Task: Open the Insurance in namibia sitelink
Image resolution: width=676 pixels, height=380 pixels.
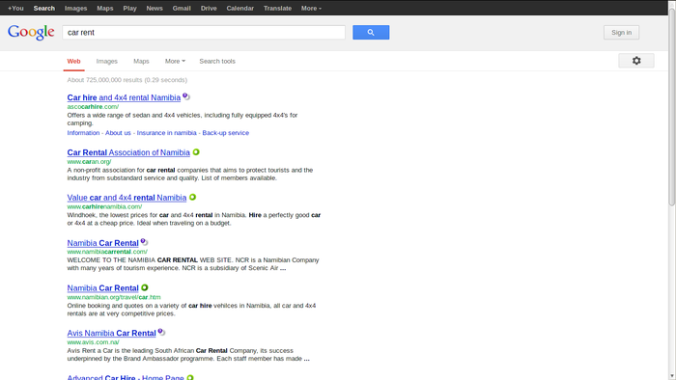Action: [166, 133]
